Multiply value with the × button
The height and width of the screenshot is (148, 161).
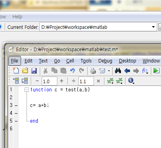click(98, 81)
